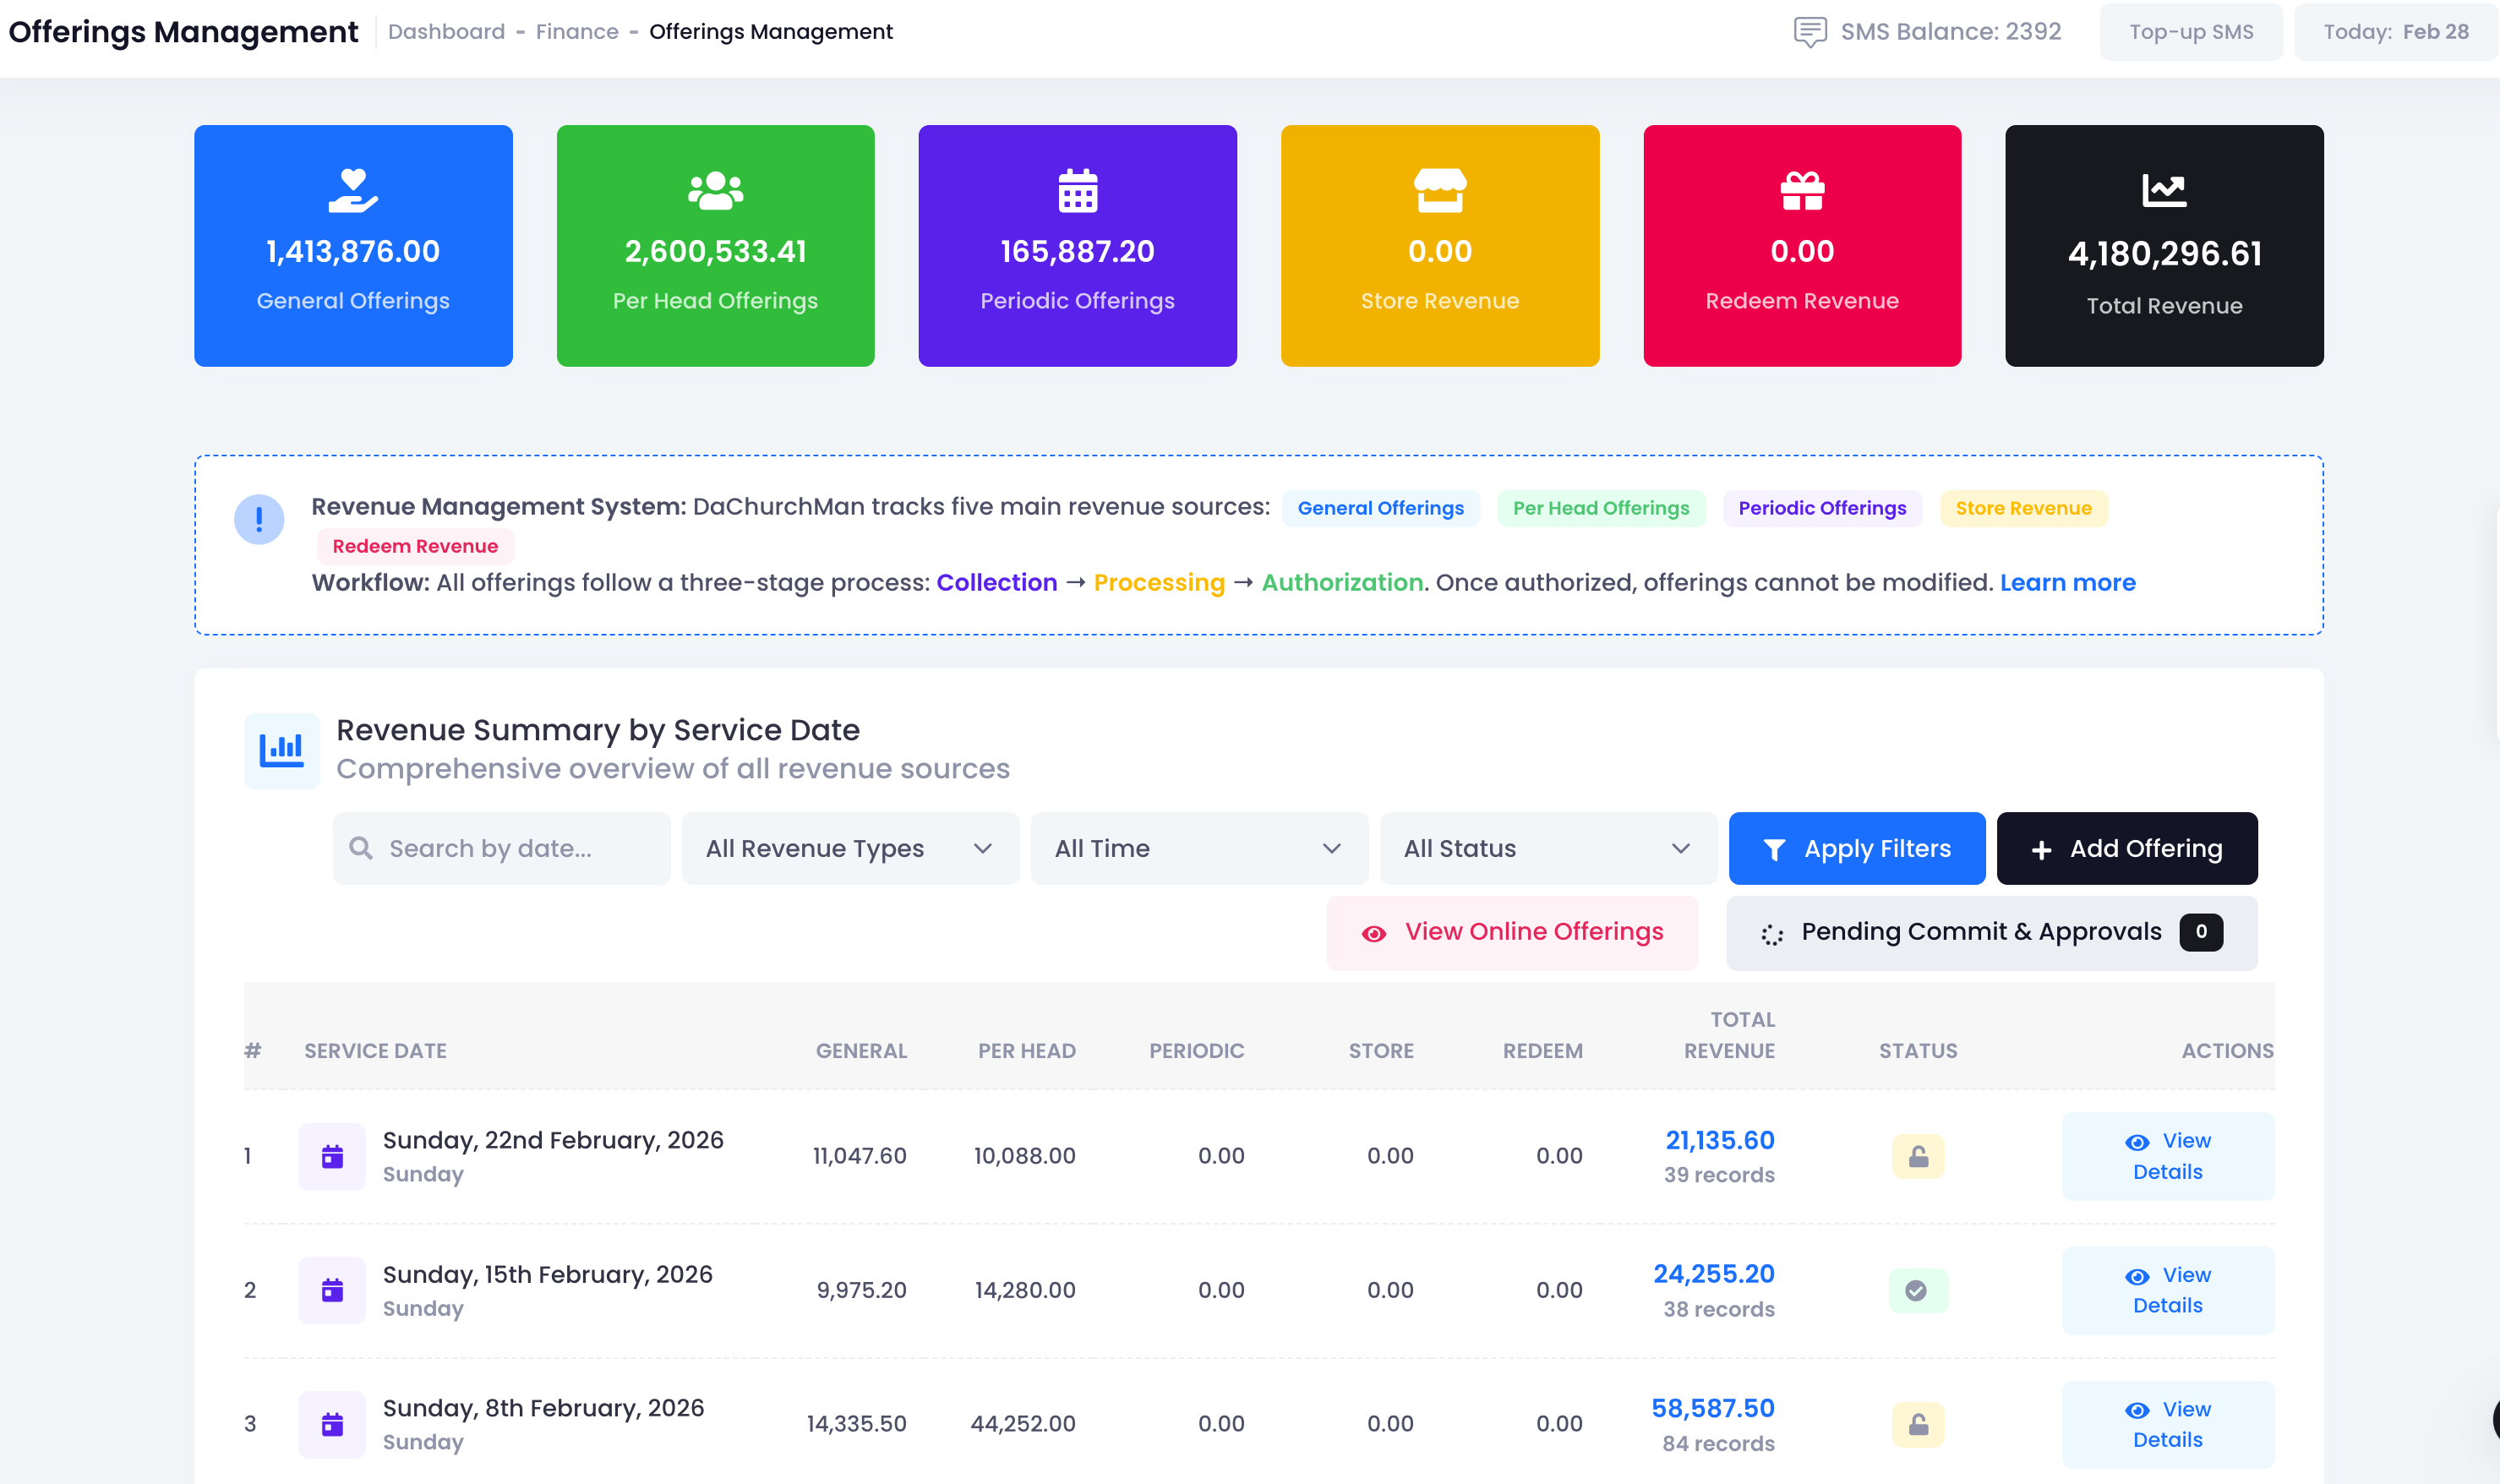Click the Periodic Offerings calendar icon
This screenshot has width=2500, height=1484.
pyautogui.click(x=1077, y=190)
